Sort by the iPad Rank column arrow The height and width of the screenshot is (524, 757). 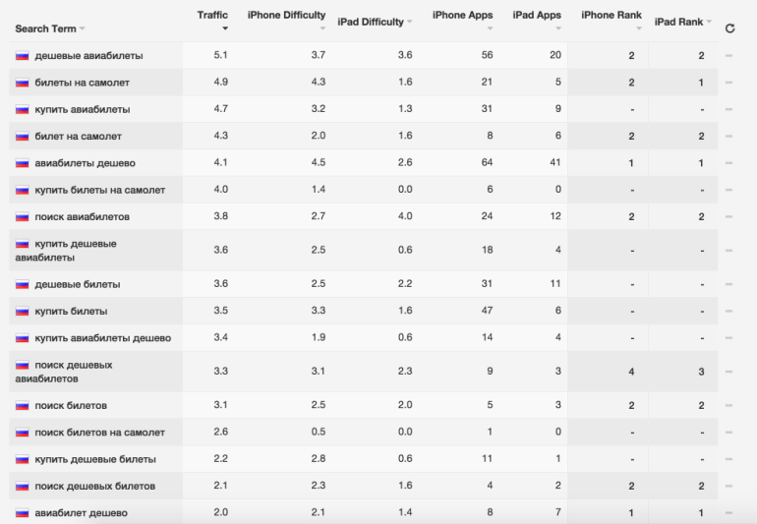pos(709,22)
